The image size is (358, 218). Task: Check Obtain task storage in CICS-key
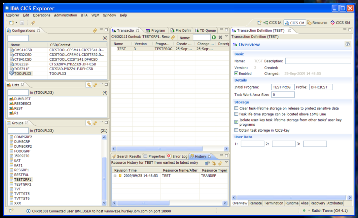pyautogui.click(x=236, y=130)
